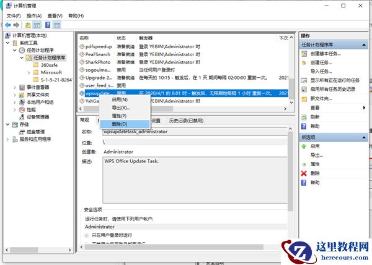Image resolution: width=372 pixels, height=265 pixels.
Task: Open 查看(V) menu
Action: (x=55, y=15)
